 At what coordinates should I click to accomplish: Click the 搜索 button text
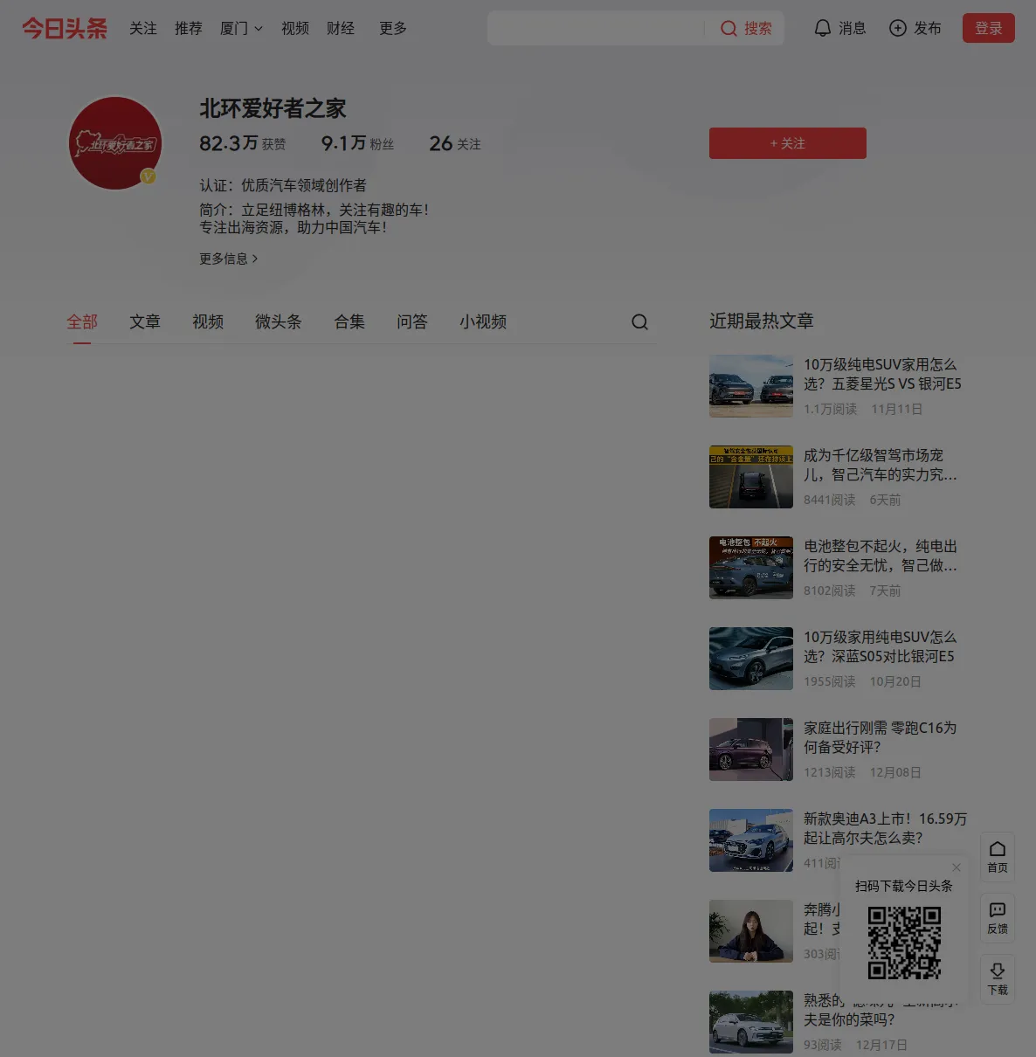pyautogui.click(x=758, y=29)
